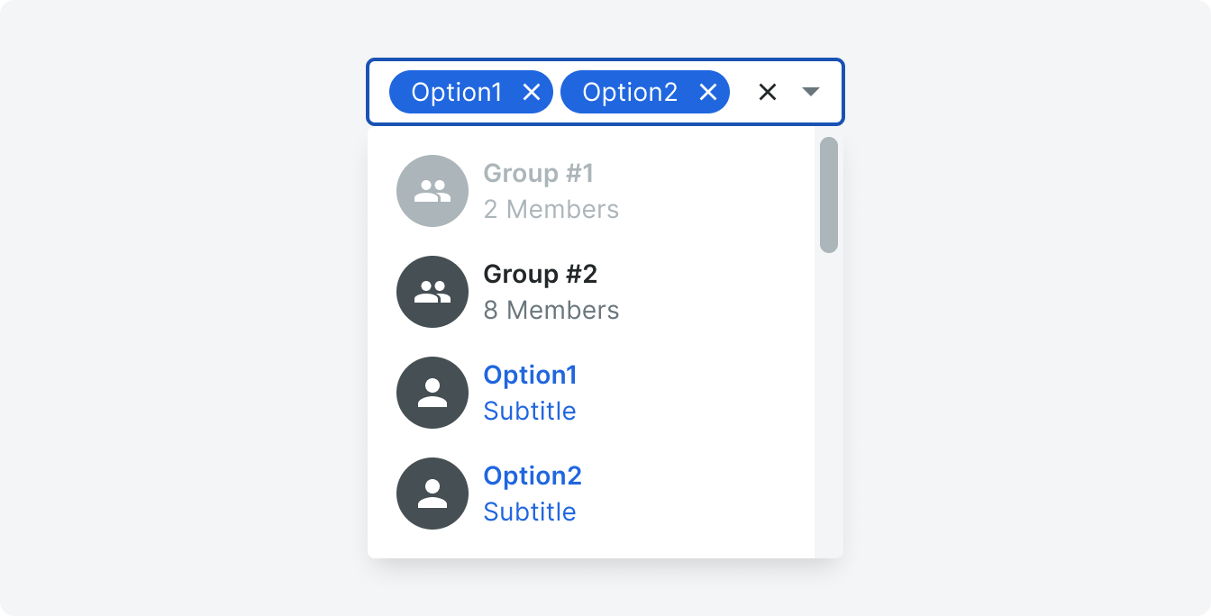
Task: Collapse the dropdown using the caret arrow
Action: [811, 92]
